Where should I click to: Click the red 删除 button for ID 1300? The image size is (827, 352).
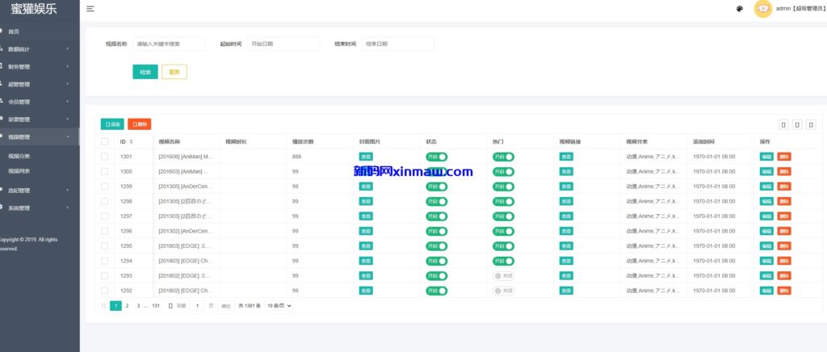(x=784, y=171)
